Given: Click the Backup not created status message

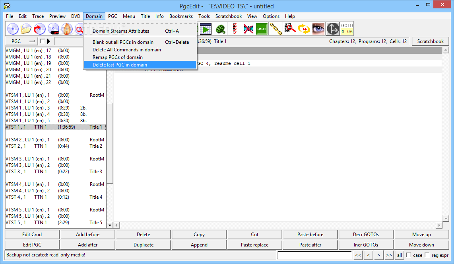Looking at the screenshot, I should tap(46, 255).
